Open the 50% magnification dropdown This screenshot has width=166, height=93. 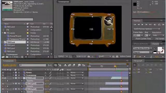click(x=63, y=57)
